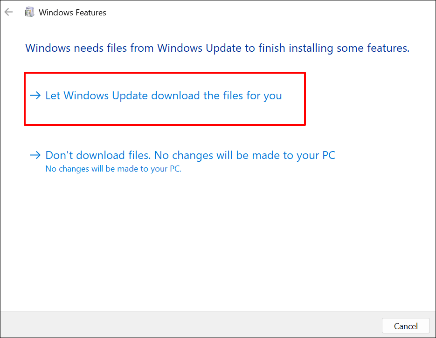Click the Windows Features window title text

[72, 13]
